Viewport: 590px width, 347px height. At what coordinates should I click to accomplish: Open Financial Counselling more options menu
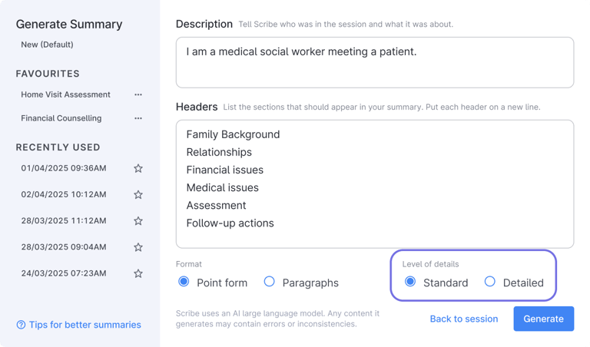tap(138, 119)
